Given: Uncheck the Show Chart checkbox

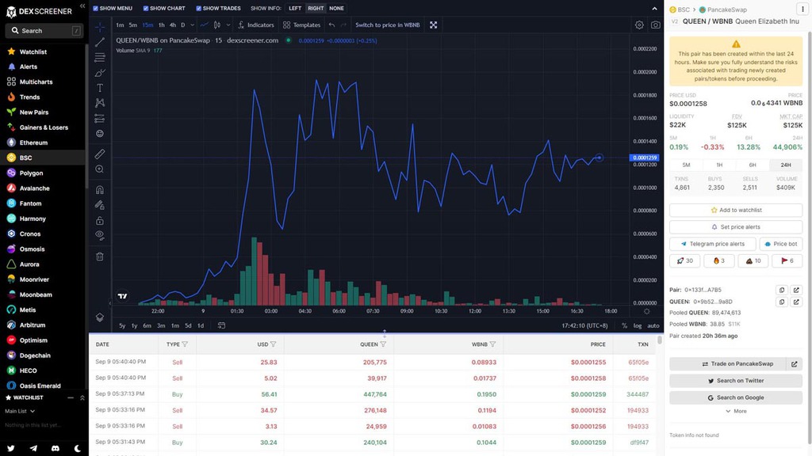Looking at the screenshot, I should click(x=146, y=8).
